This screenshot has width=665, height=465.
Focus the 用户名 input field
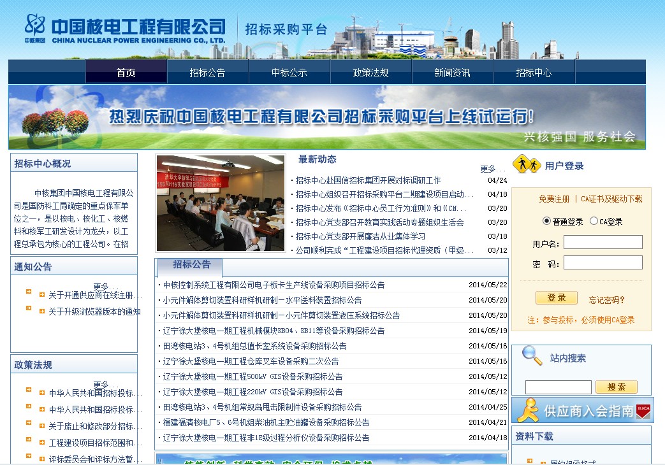click(603, 242)
